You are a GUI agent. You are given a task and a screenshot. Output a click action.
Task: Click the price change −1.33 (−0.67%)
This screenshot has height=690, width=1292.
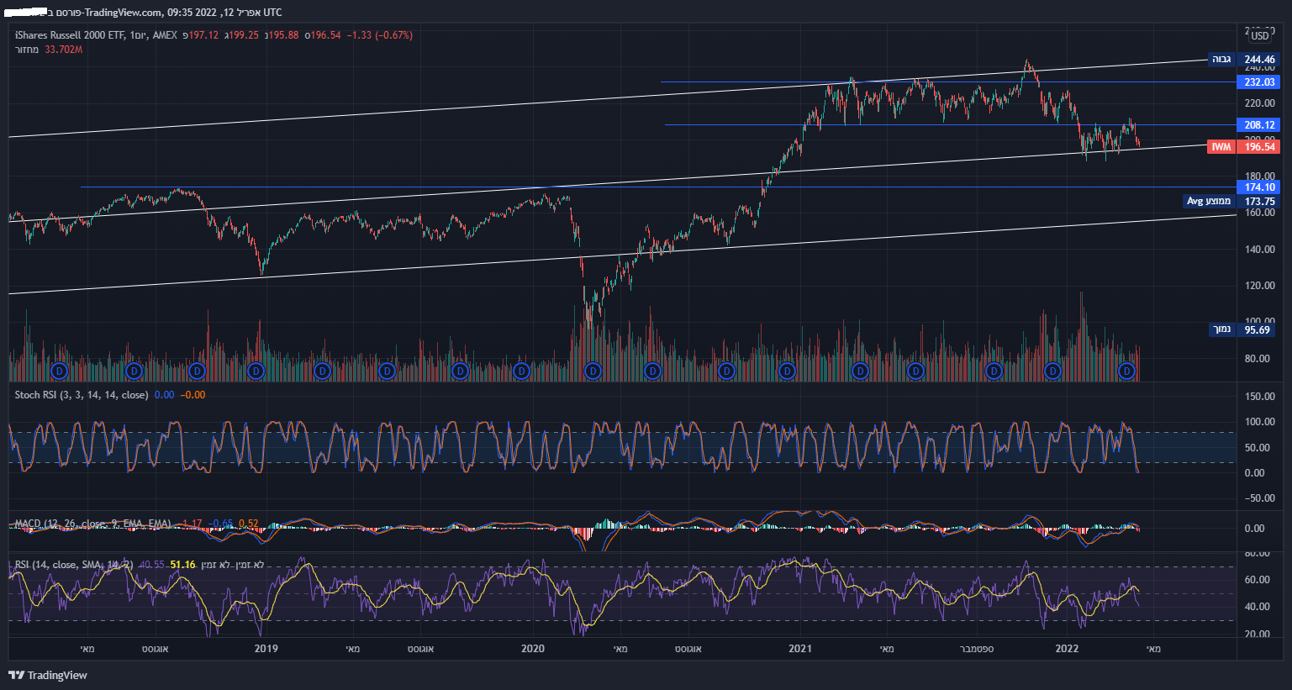pos(380,35)
